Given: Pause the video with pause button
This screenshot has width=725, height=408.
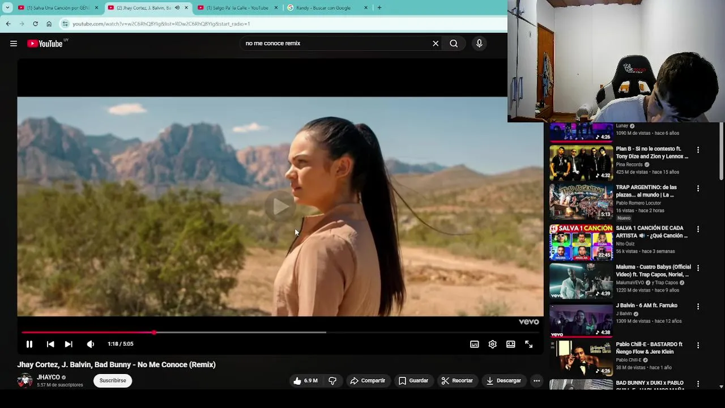Looking at the screenshot, I should 29,344.
